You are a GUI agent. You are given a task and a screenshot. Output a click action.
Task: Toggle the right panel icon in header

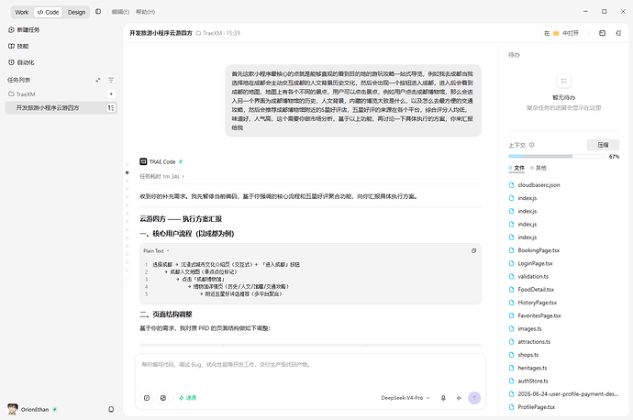tap(618, 33)
